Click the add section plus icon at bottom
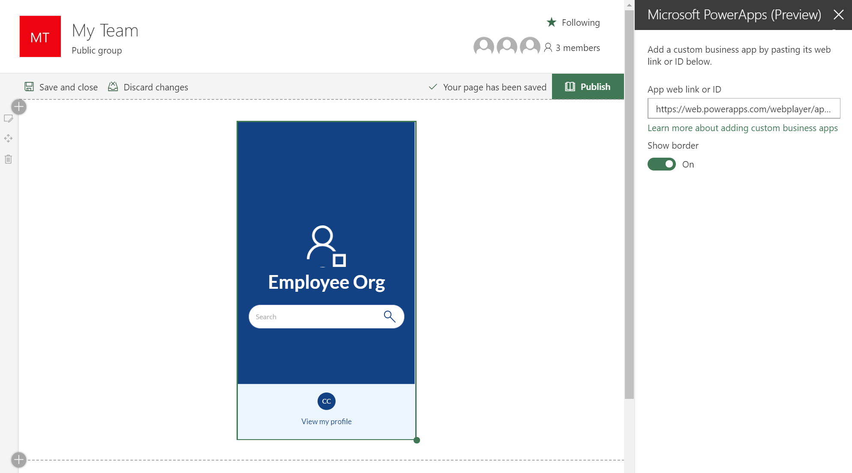This screenshot has height=473, width=852. tap(19, 460)
